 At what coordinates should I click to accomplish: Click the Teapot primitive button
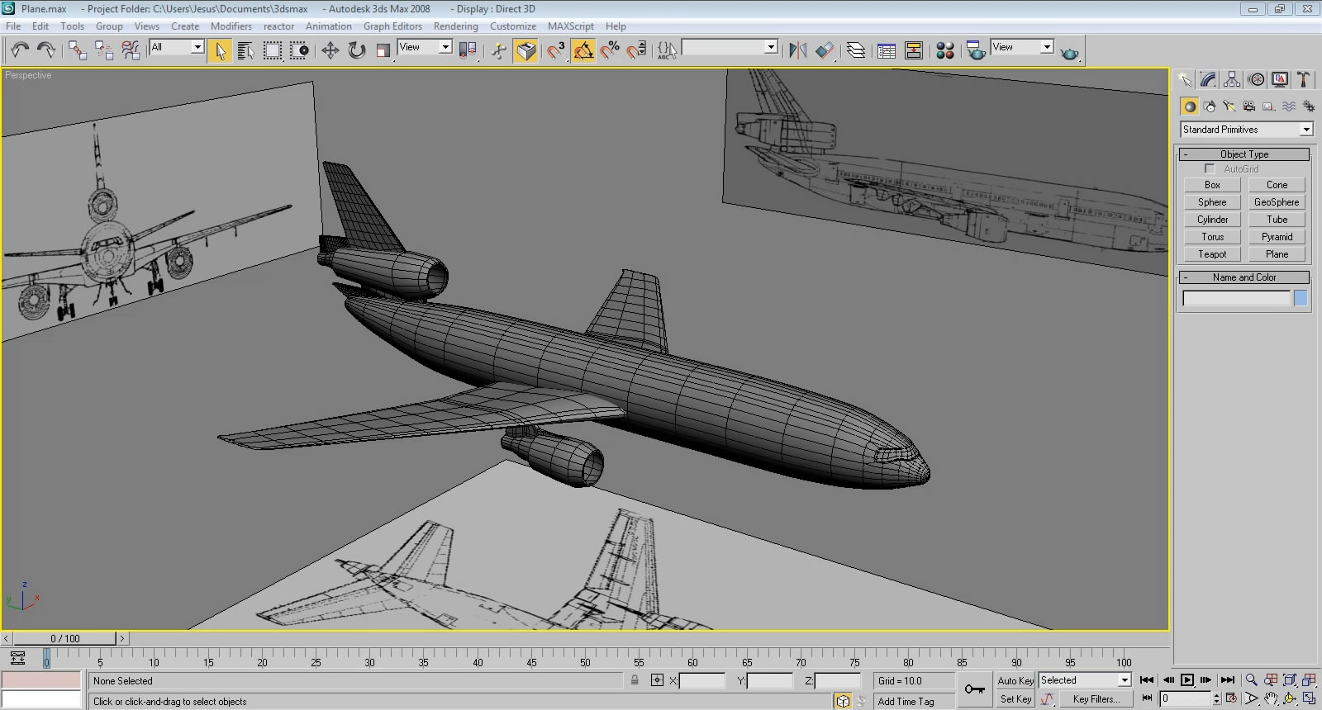coord(1212,254)
